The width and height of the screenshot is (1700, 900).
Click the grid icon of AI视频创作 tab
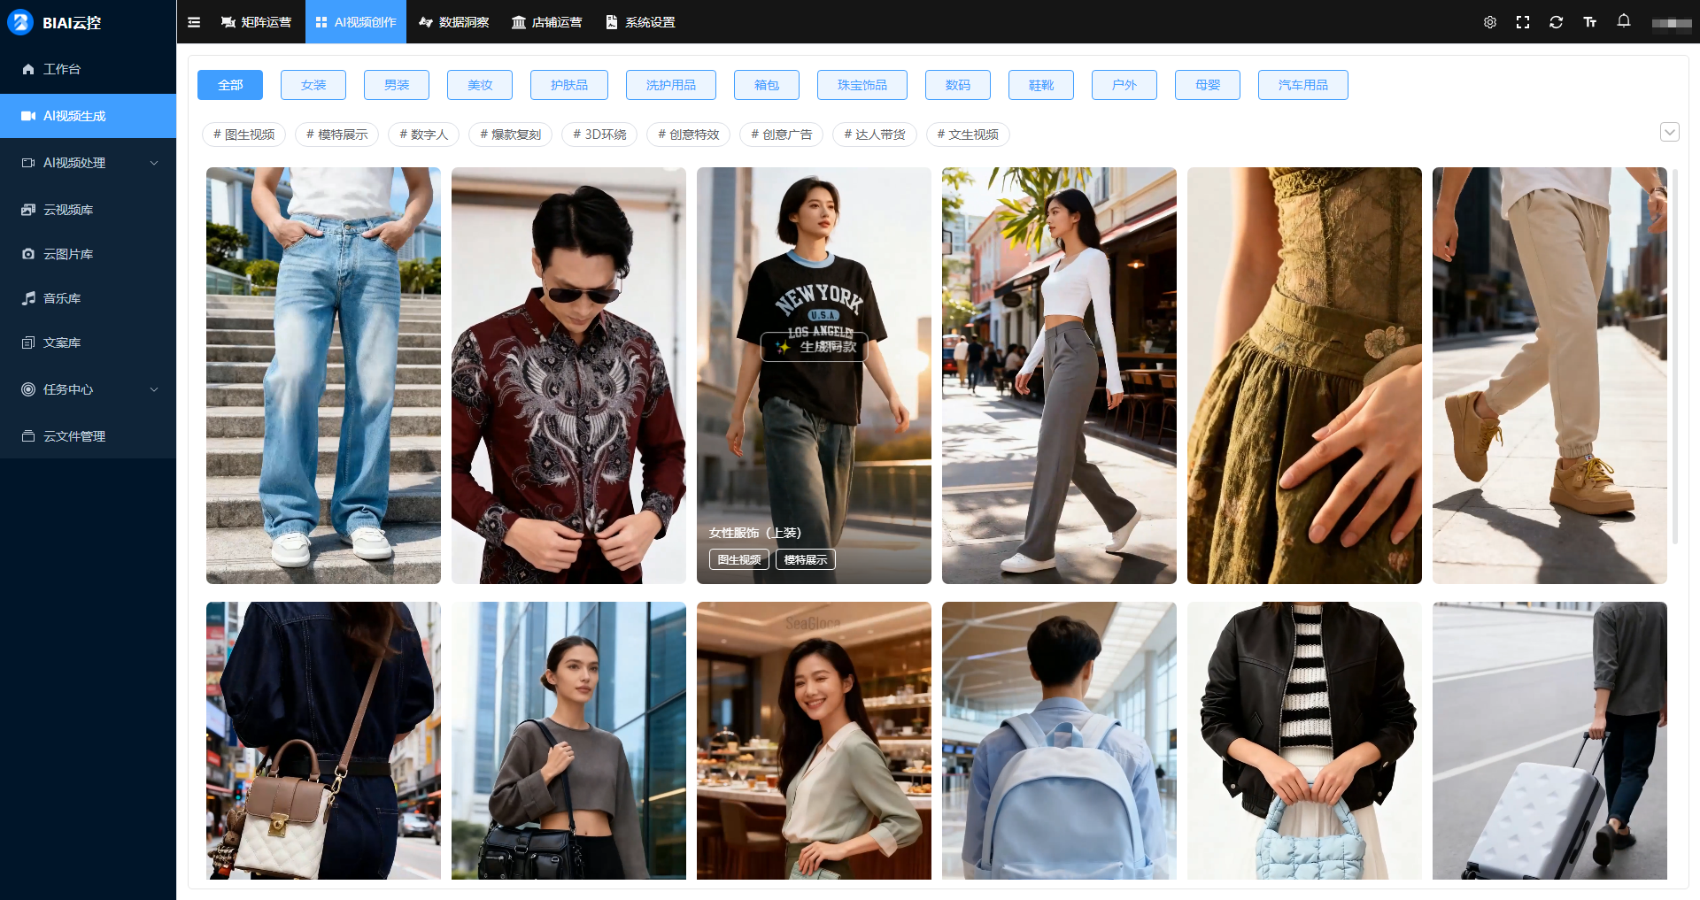[321, 22]
